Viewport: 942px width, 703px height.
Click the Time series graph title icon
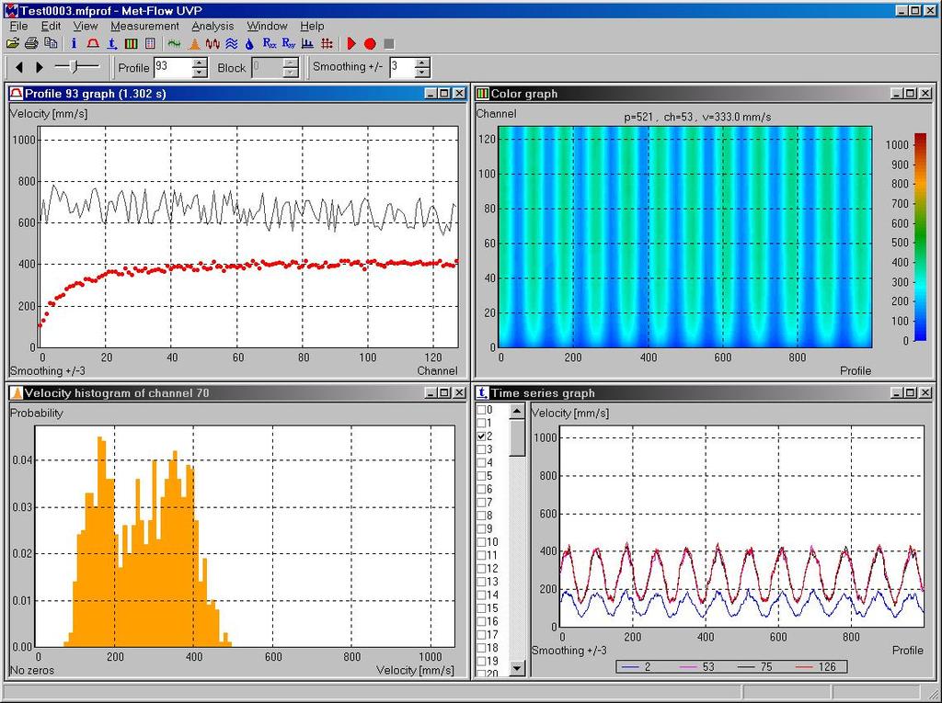[x=482, y=393]
